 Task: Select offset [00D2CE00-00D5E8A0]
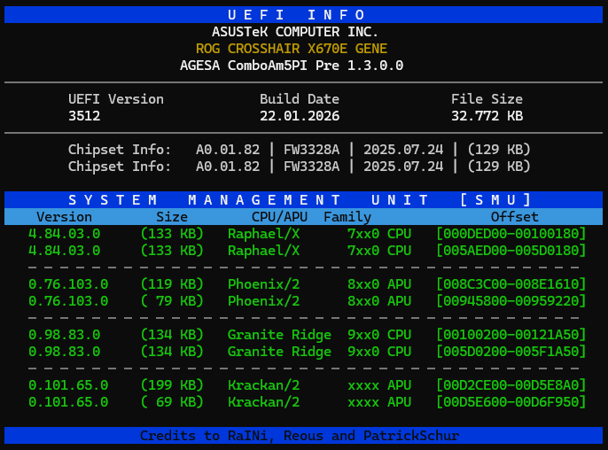tap(511, 384)
